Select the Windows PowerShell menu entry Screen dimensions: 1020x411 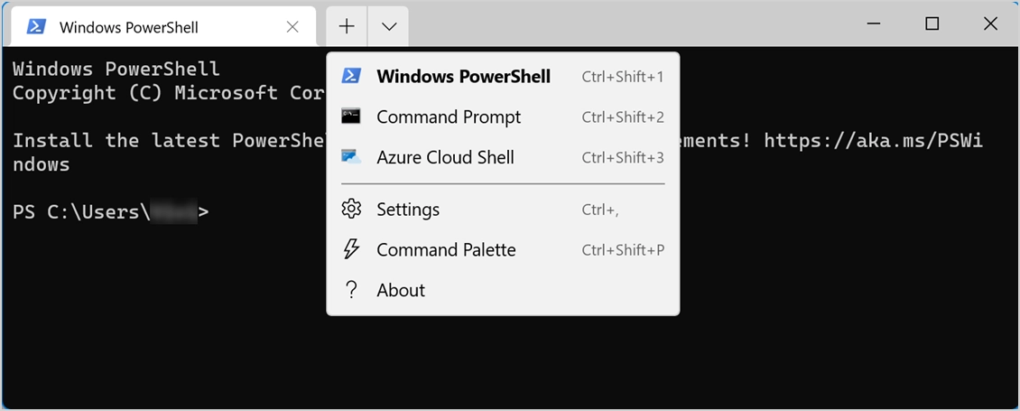tap(463, 77)
